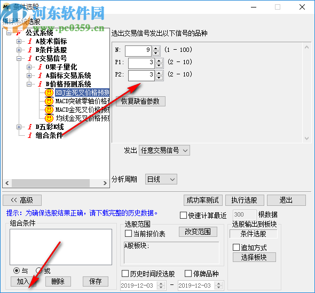Click 执行选股 to run screening
This screenshot has height=293, width=315.
point(245,200)
